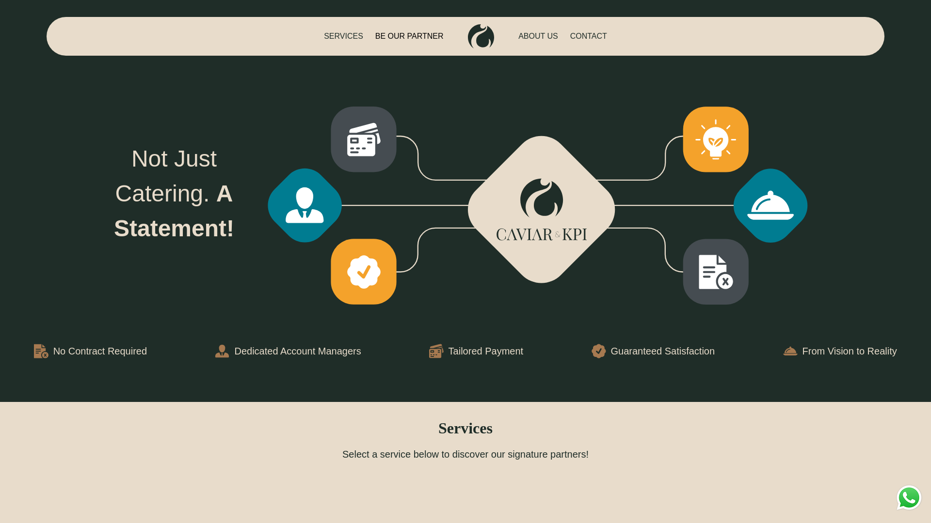The width and height of the screenshot is (931, 523).
Task: Click the Services section heading
Action: coord(465,429)
